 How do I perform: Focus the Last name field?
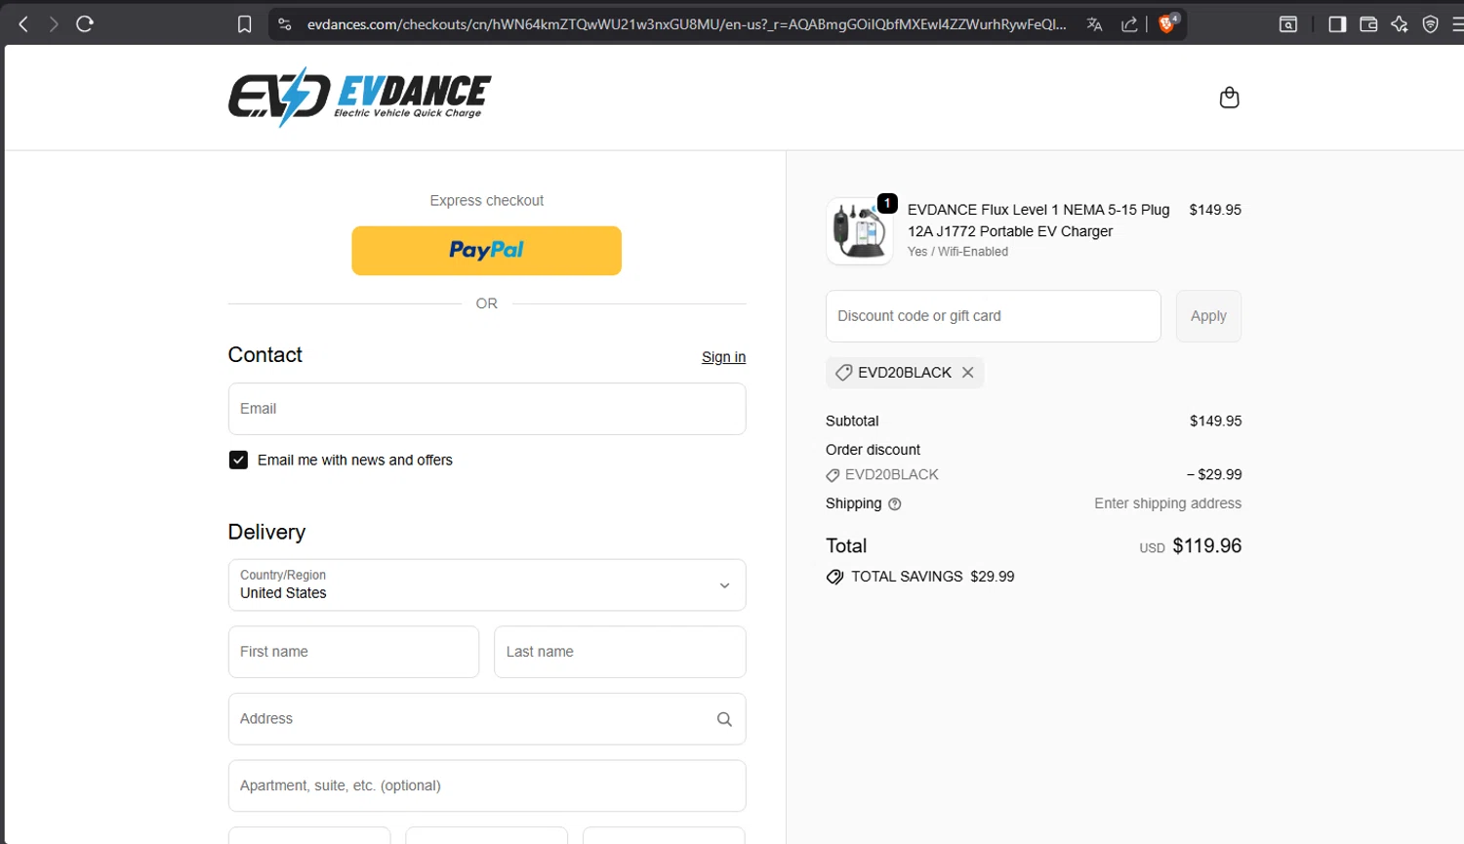620,652
